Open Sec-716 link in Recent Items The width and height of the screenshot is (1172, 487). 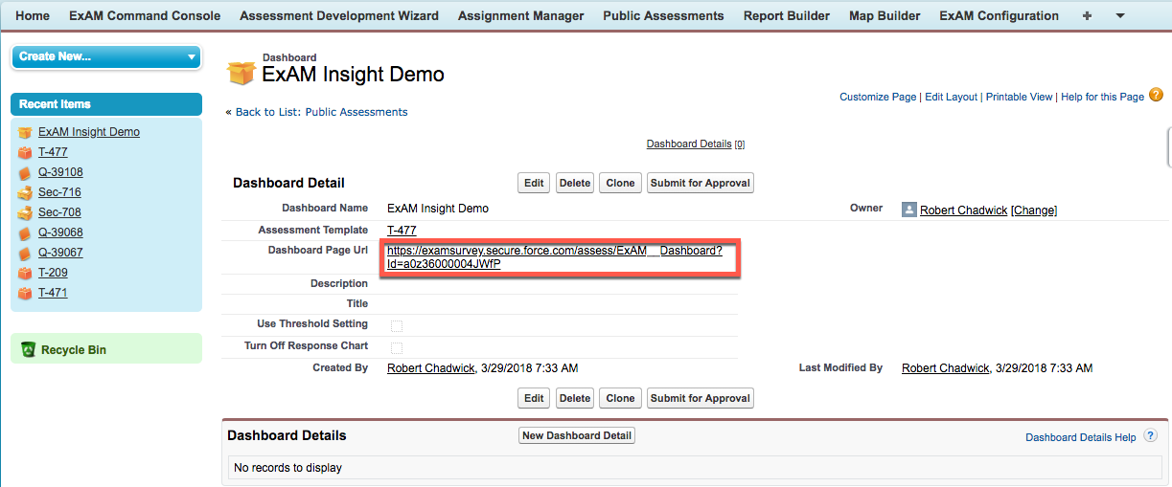click(x=59, y=192)
